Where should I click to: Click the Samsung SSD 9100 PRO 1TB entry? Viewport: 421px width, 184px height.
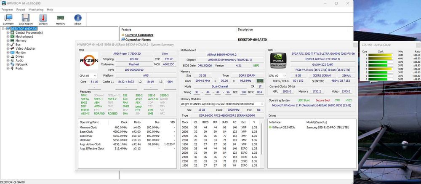(x=327, y=127)
